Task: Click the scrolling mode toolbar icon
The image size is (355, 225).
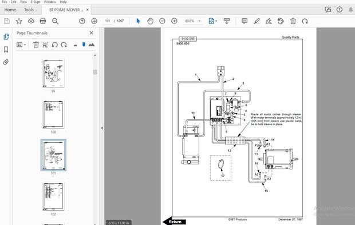Action: pyautogui.click(x=227, y=21)
